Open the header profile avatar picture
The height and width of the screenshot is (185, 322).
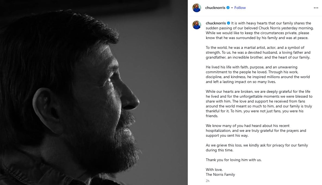[197, 8]
